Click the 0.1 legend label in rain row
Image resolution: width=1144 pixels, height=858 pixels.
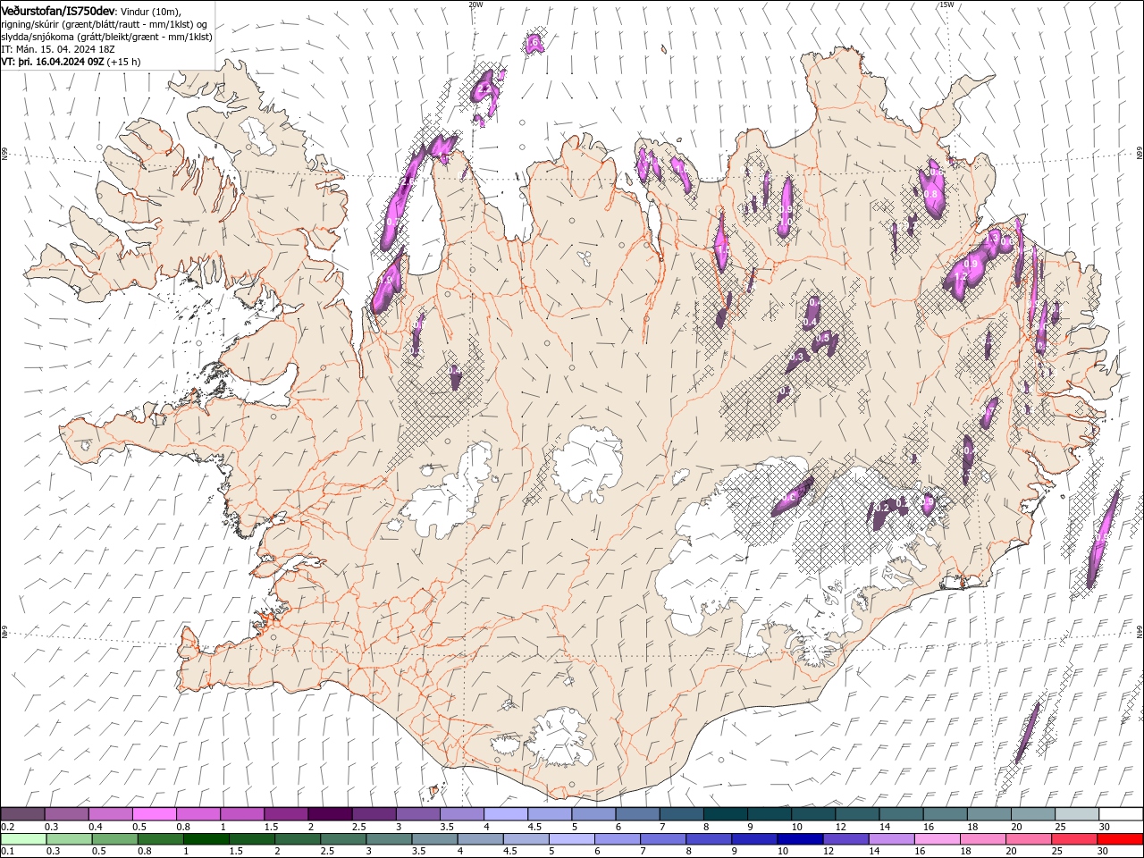tap(8, 852)
